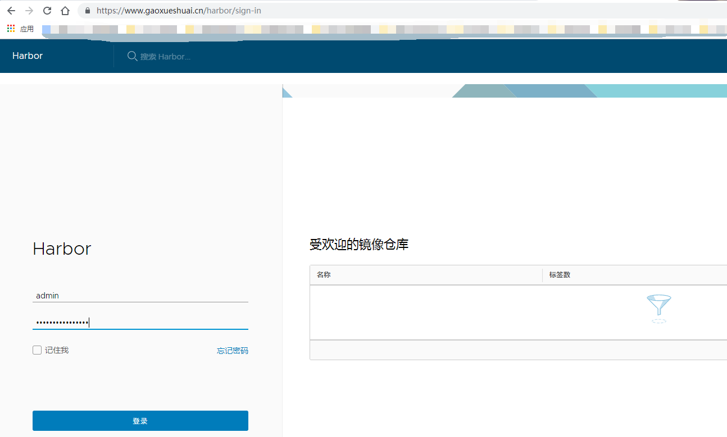Click the address bar URL

[x=179, y=11]
